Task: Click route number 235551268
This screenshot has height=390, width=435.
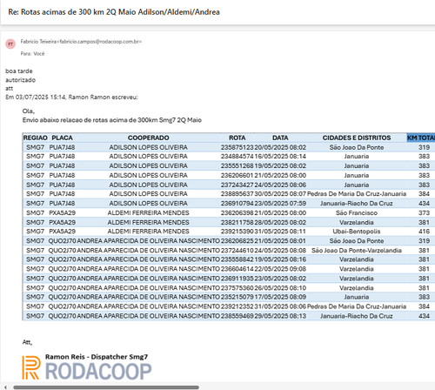Action: pyautogui.click(x=238, y=166)
